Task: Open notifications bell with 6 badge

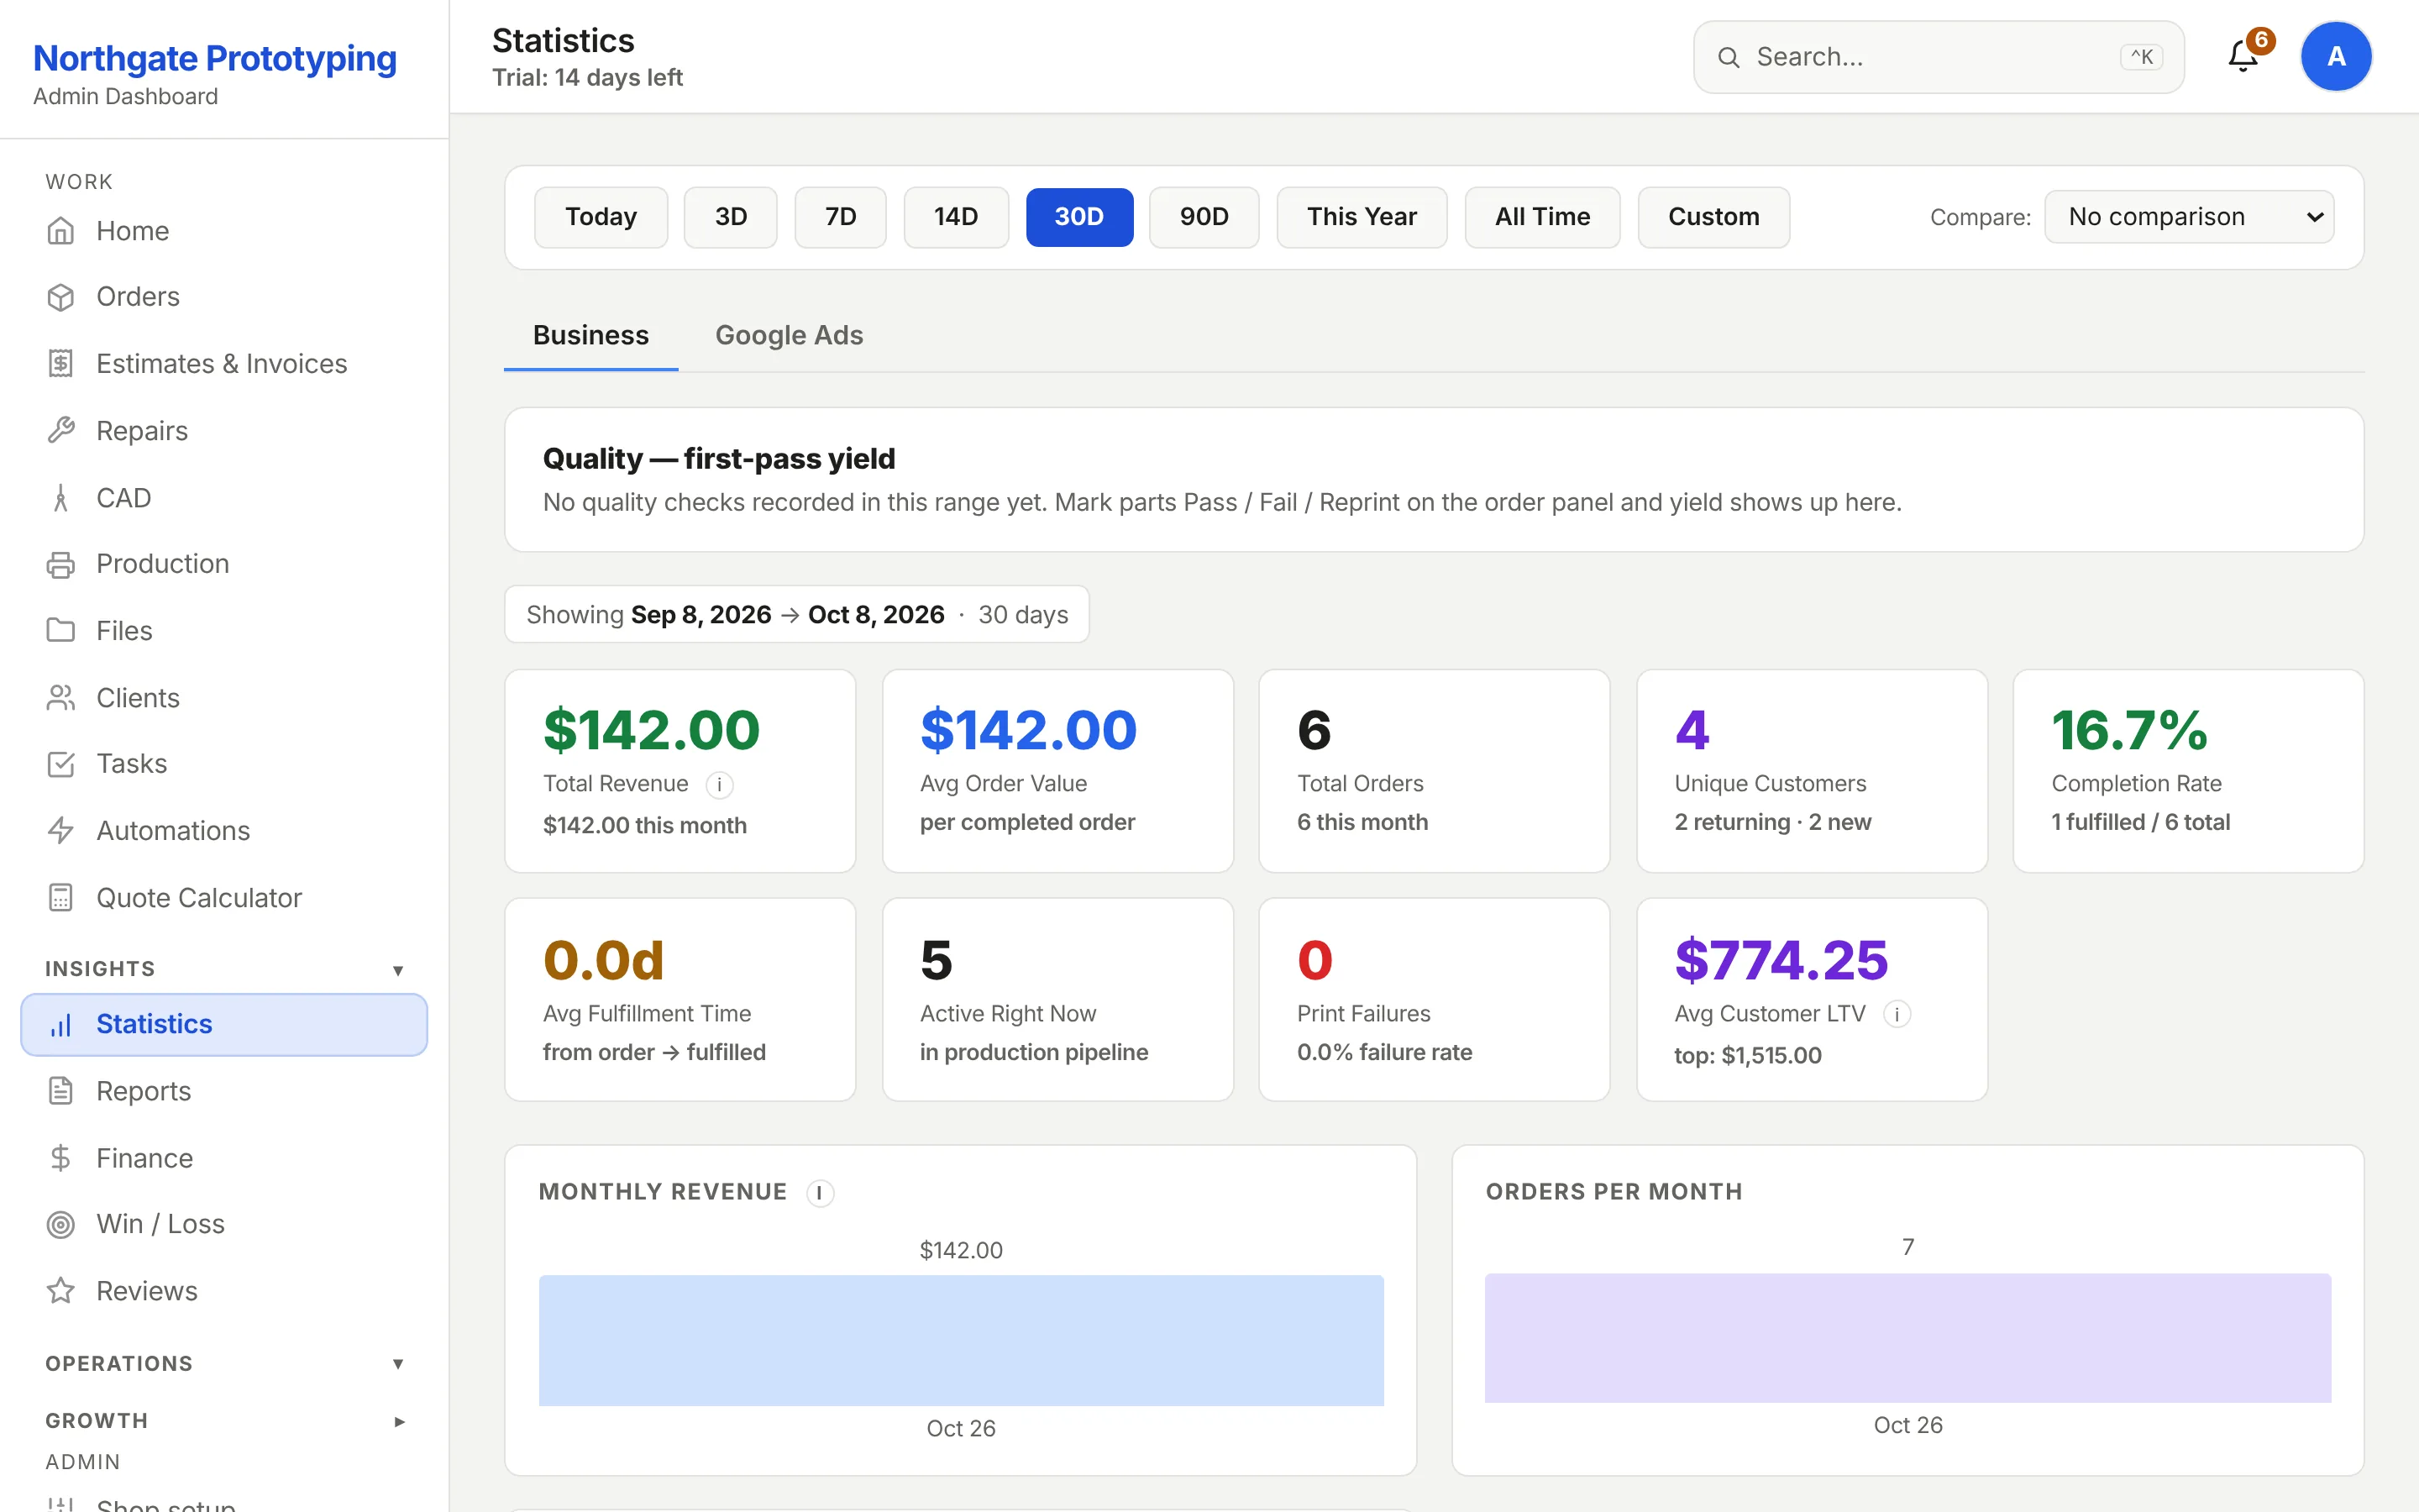Action: tap(2244, 57)
